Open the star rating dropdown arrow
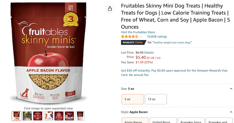 pos(141,37)
